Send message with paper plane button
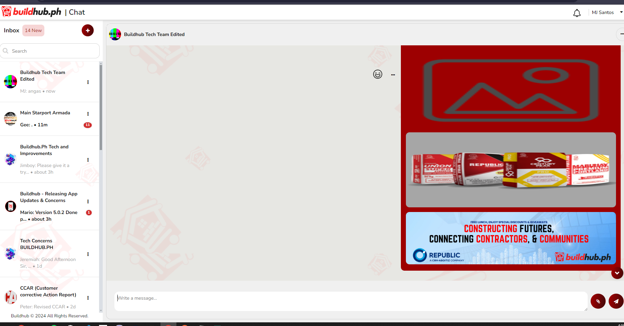624x326 pixels. [x=616, y=301]
